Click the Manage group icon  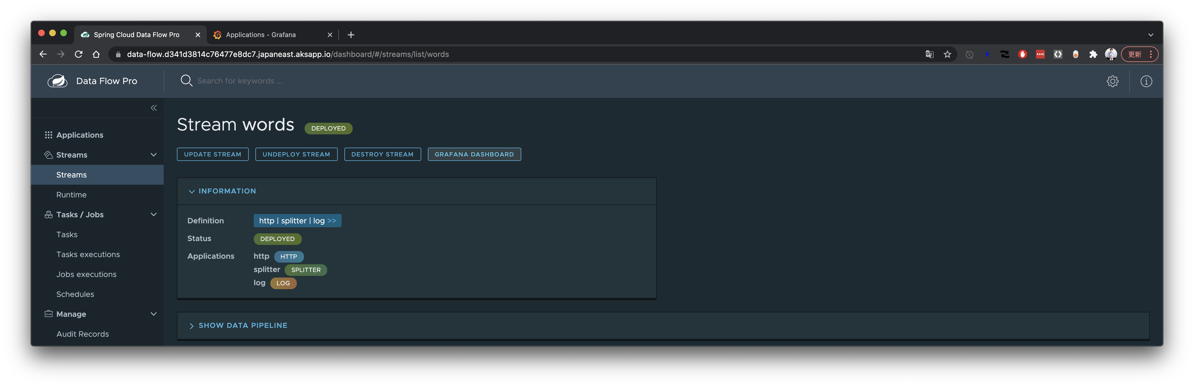(48, 314)
